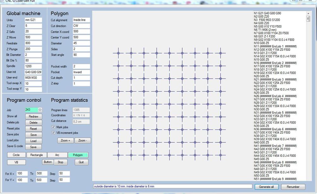Viewport: 317px width, 194px height.
Task: Select the Rectangle shape button
Action: point(37,155)
